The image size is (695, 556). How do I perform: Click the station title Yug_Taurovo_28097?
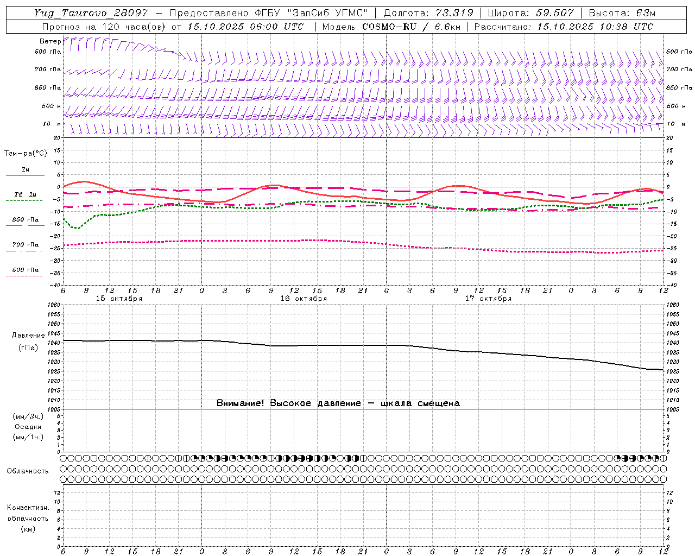click(x=90, y=13)
